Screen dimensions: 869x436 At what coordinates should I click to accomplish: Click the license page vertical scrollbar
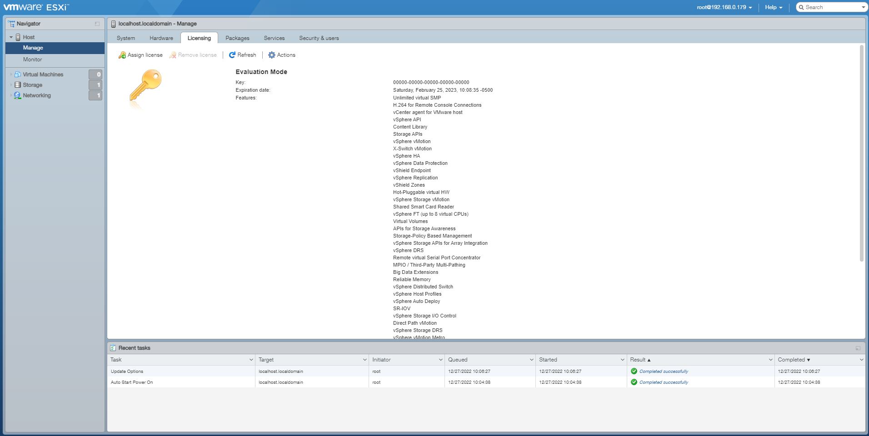[862, 154]
